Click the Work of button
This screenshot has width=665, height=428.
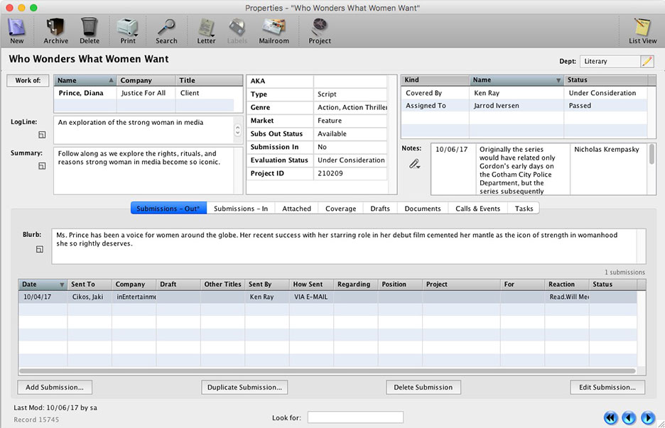28,80
